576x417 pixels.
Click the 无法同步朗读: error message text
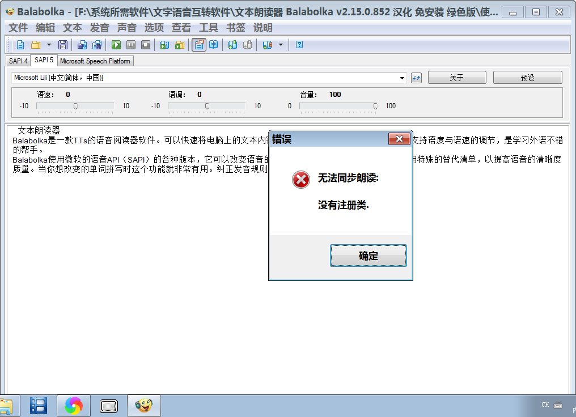348,178
